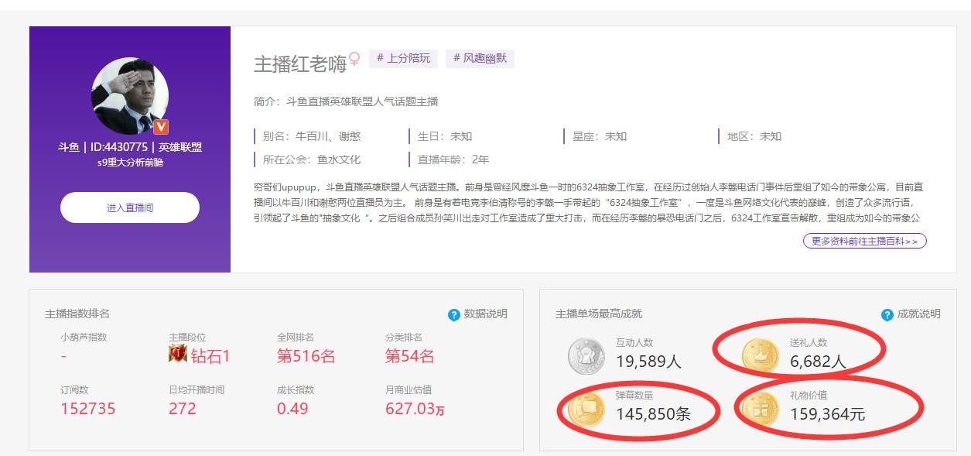Select the # 上分陪玩 tag
The image size is (971, 456).
(403, 58)
